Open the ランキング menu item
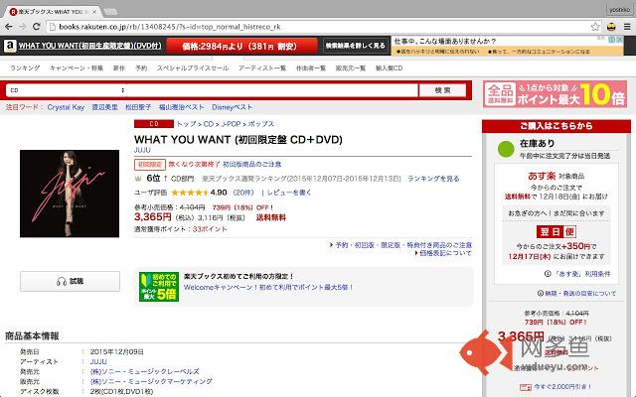636x397 pixels. tap(25, 68)
